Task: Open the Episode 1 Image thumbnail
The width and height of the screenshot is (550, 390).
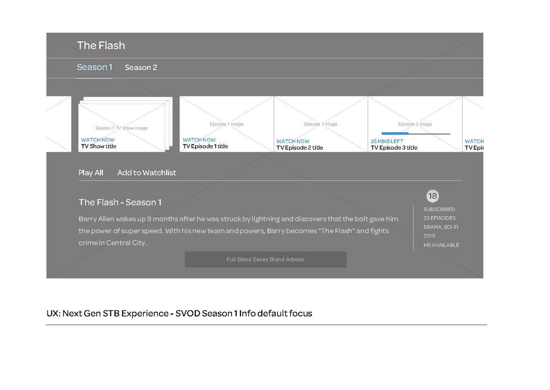Action: [226, 124]
